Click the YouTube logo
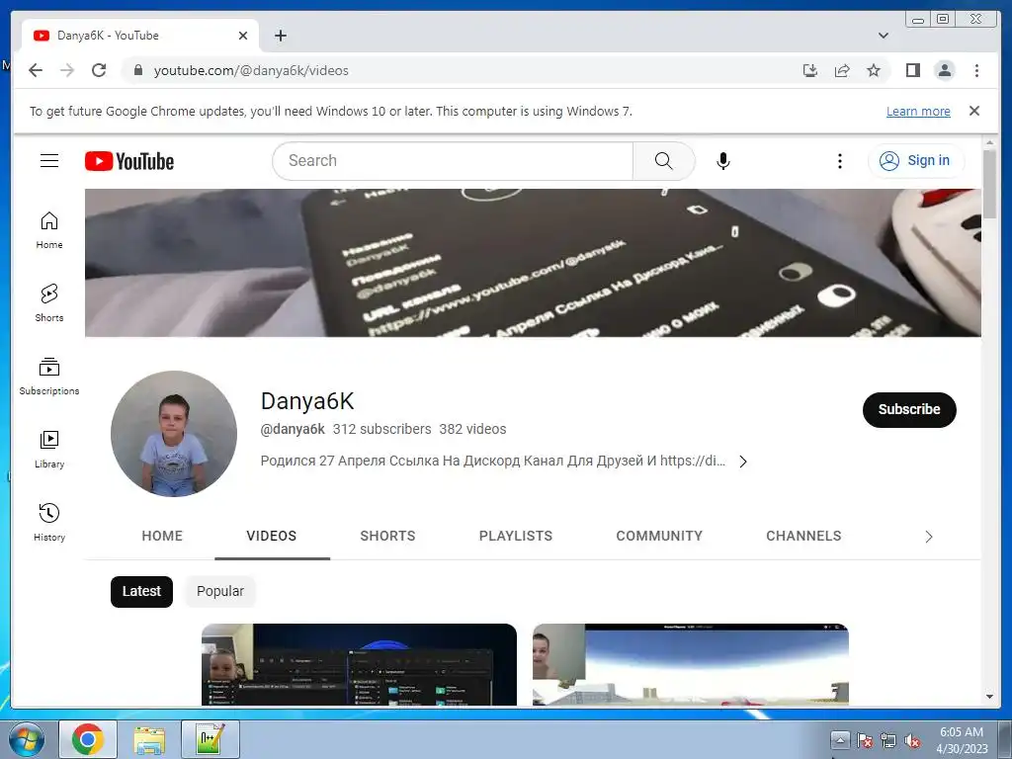Image resolution: width=1012 pixels, height=759 pixels. tap(129, 161)
